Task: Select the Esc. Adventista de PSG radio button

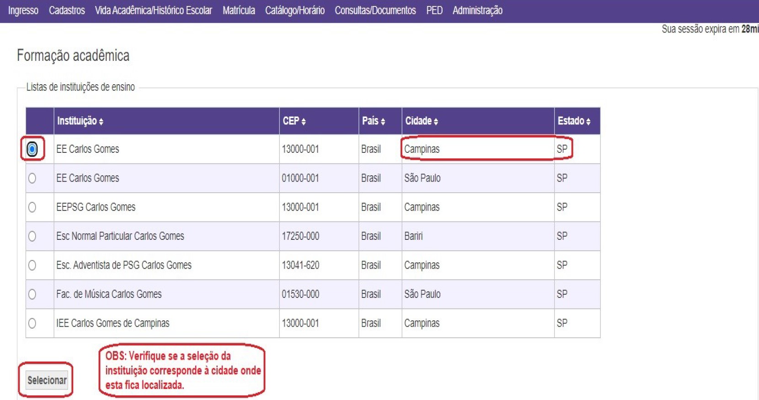Action: pos(32,265)
